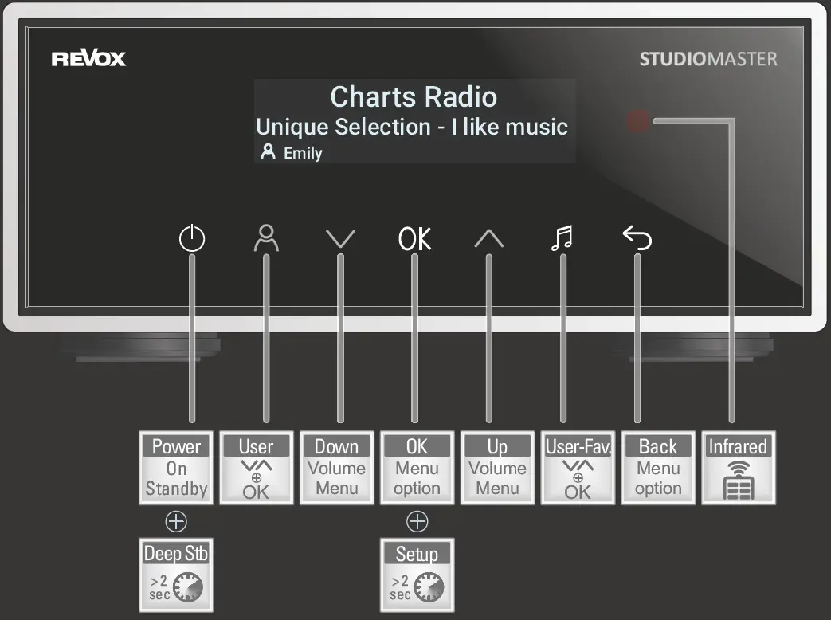The image size is (831, 620).
Task: Click the OK Menu option label box
Action: (417, 468)
